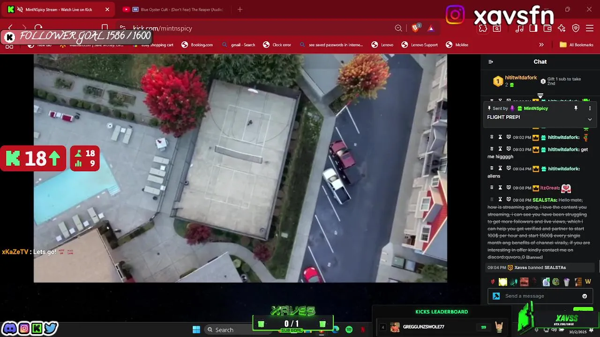Focus the Send a message field
The image size is (600, 337).
click(x=540, y=296)
